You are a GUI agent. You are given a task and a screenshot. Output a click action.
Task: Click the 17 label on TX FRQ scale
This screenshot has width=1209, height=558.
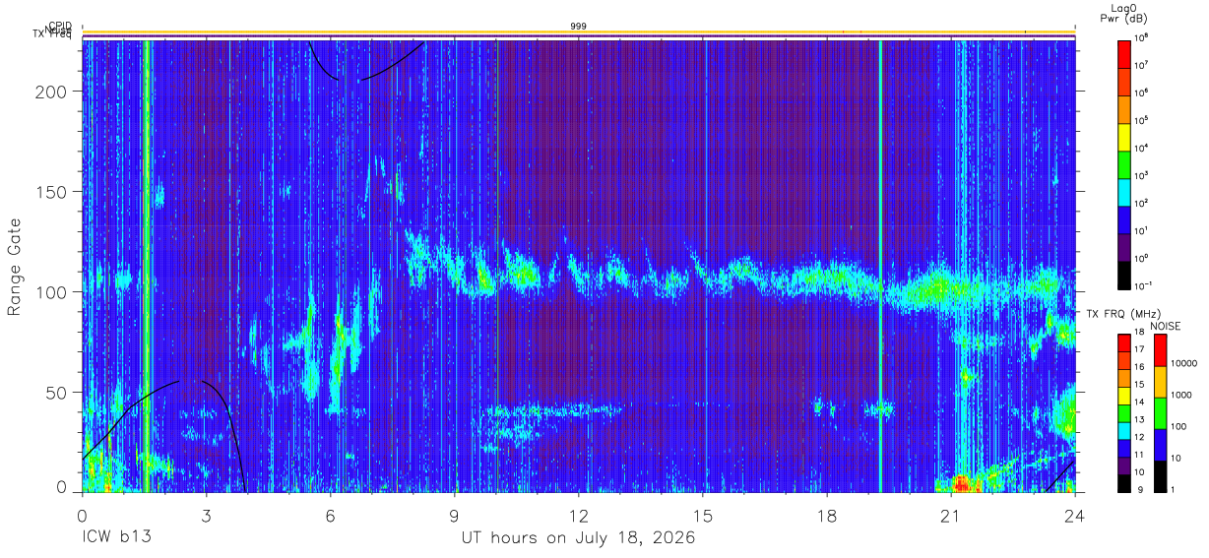pos(1140,349)
